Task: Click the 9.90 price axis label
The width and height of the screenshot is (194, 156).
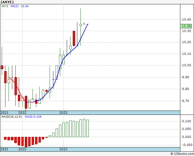Action: pyautogui.click(x=186, y=77)
